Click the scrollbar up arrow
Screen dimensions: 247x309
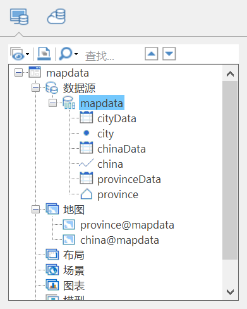pos(230,73)
